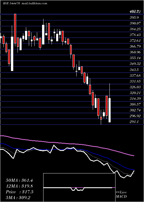Click the 372.61 price axis label

point(135,41)
